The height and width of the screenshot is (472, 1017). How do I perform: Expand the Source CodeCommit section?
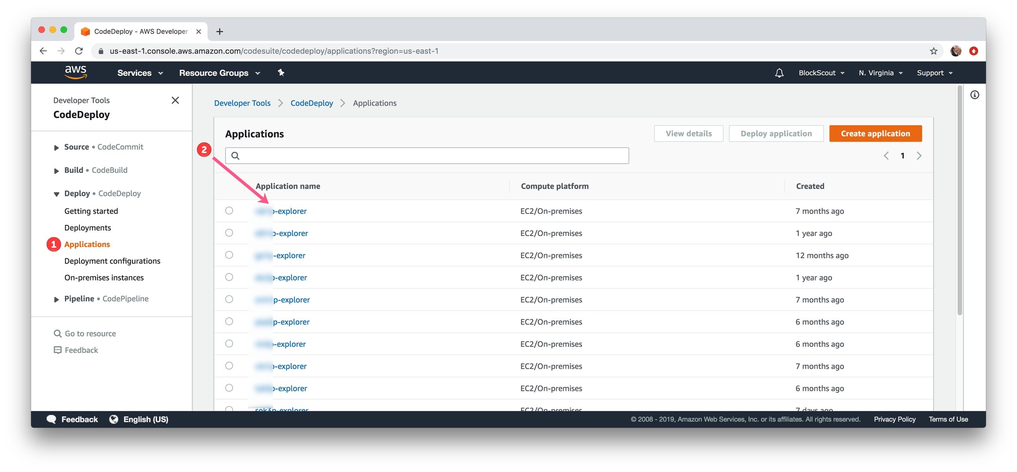[x=56, y=147]
